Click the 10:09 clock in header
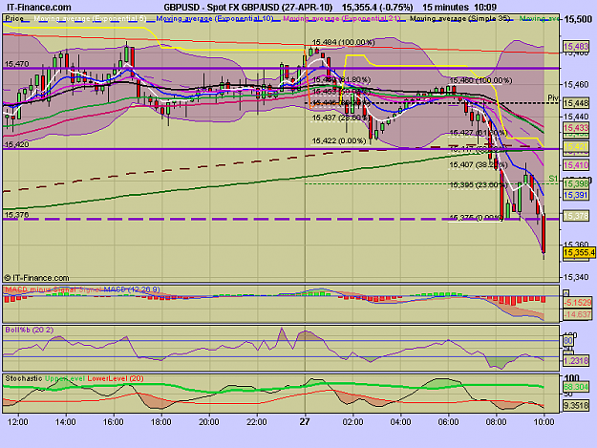The image size is (597, 448). 485,8
